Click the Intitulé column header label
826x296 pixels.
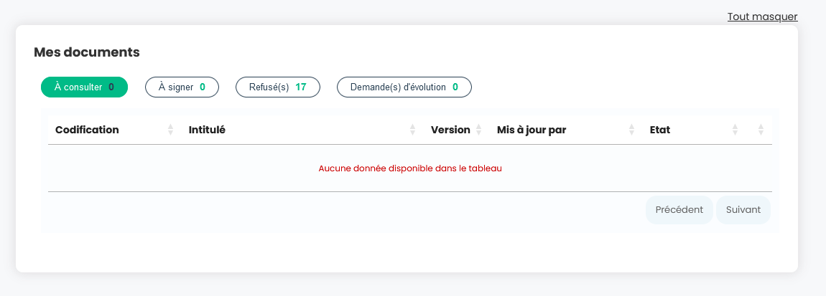[207, 130]
